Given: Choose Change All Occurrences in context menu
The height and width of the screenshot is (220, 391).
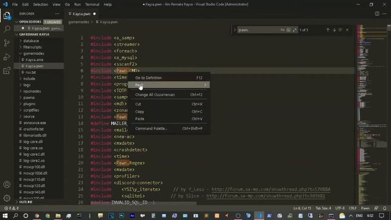Looking at the screenshot, I should click(x=169, y=95).
